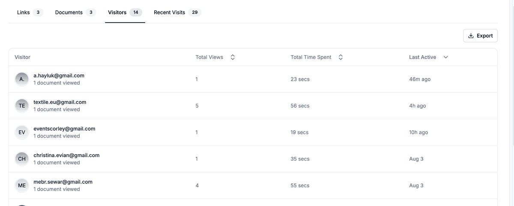Viewport: 514px width, 206px height.
Task: Switch to the Links tab
Action: (24, 12)
